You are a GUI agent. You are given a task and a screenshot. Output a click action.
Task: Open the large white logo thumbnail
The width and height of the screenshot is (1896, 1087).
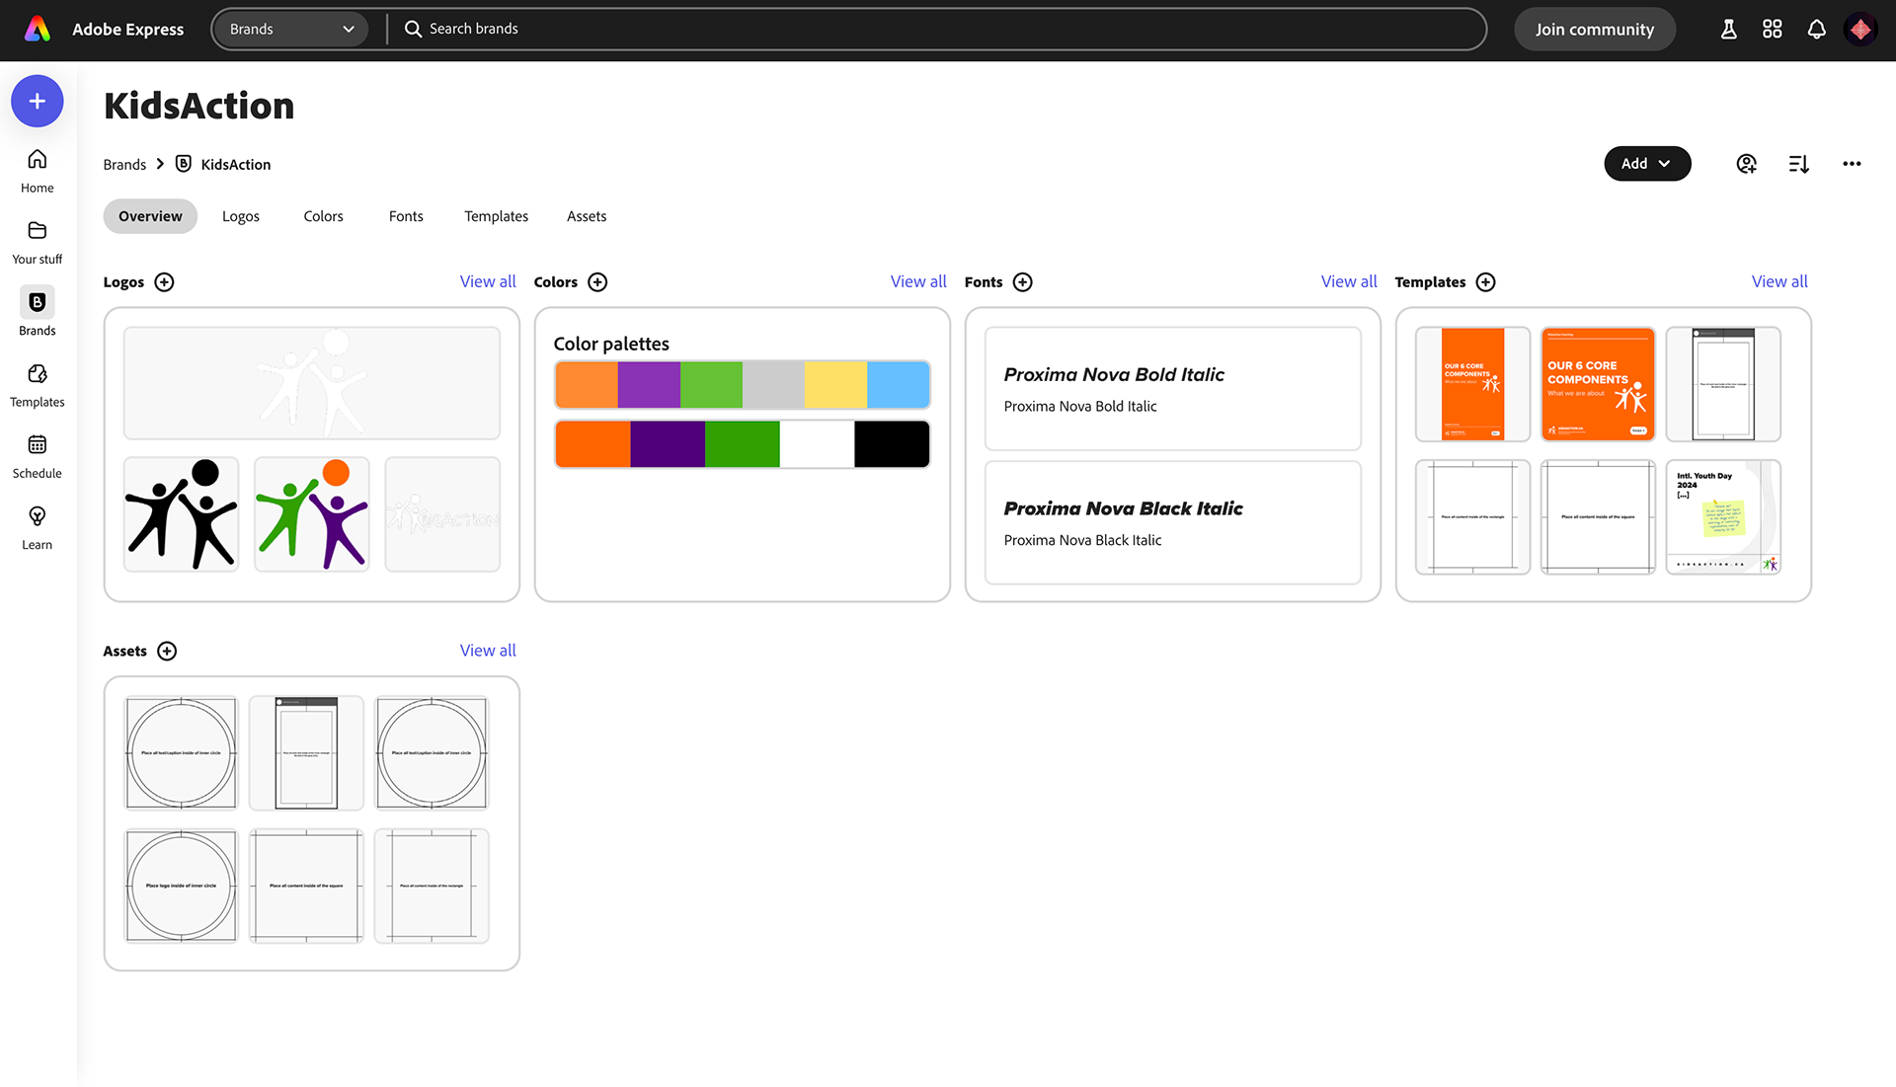[x=312, y=383]
